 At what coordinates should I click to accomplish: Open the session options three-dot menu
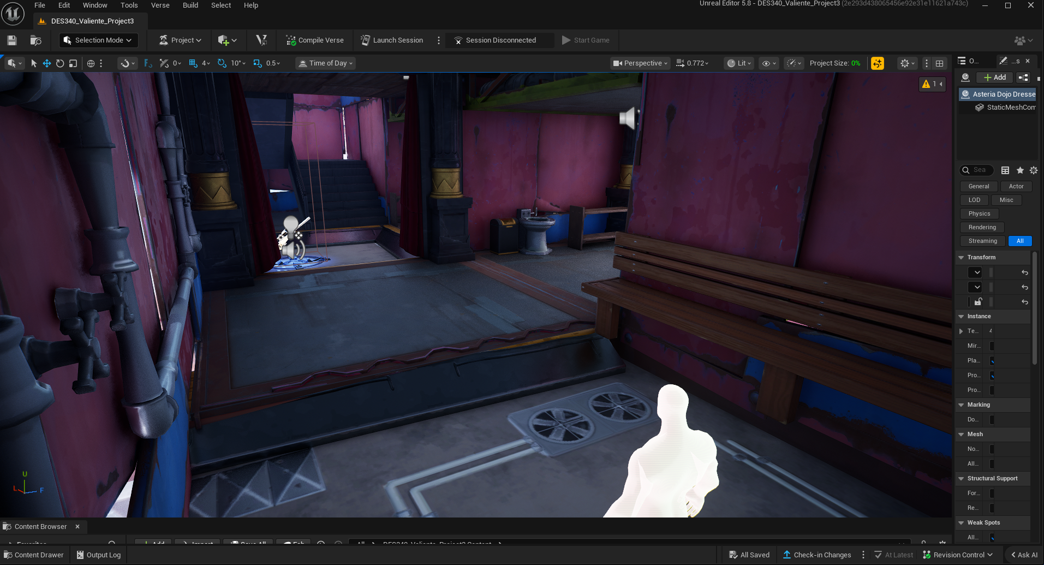click(x=439, y=40)
